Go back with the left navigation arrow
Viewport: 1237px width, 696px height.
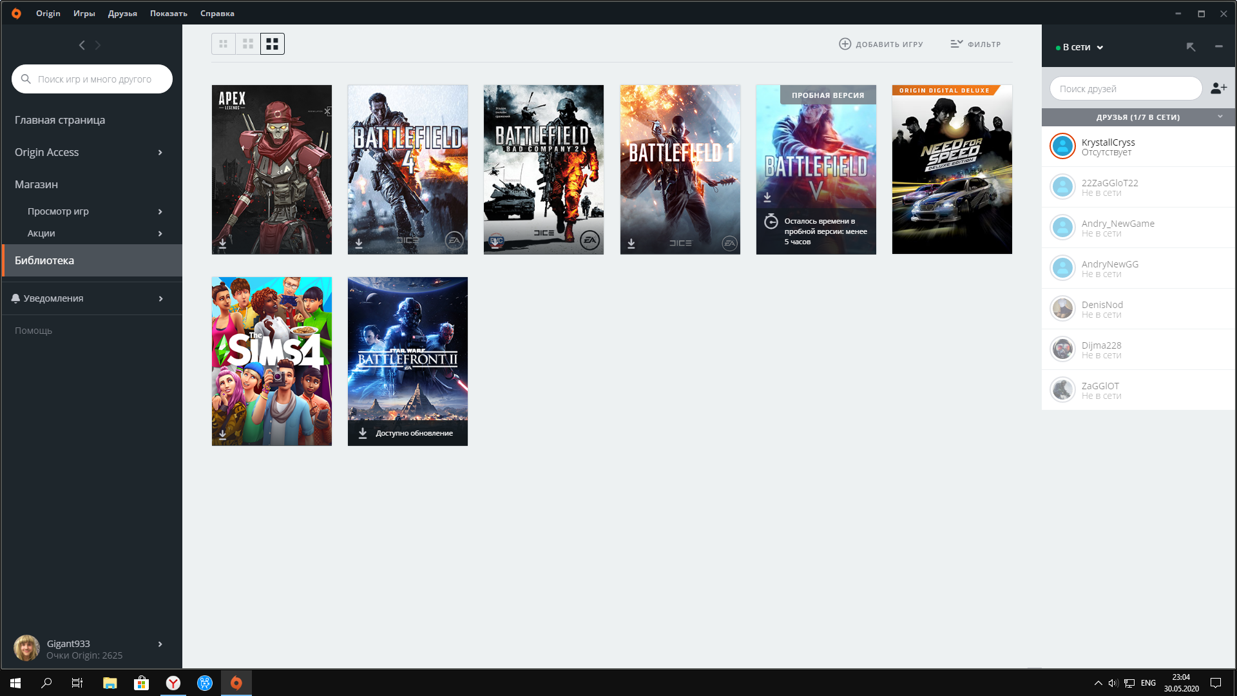tap(82, 45)
